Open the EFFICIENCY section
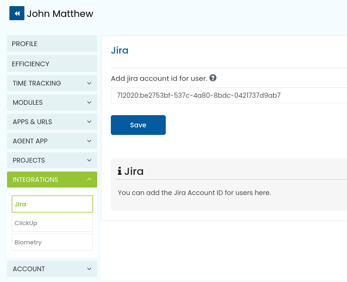 pos(52,64)
